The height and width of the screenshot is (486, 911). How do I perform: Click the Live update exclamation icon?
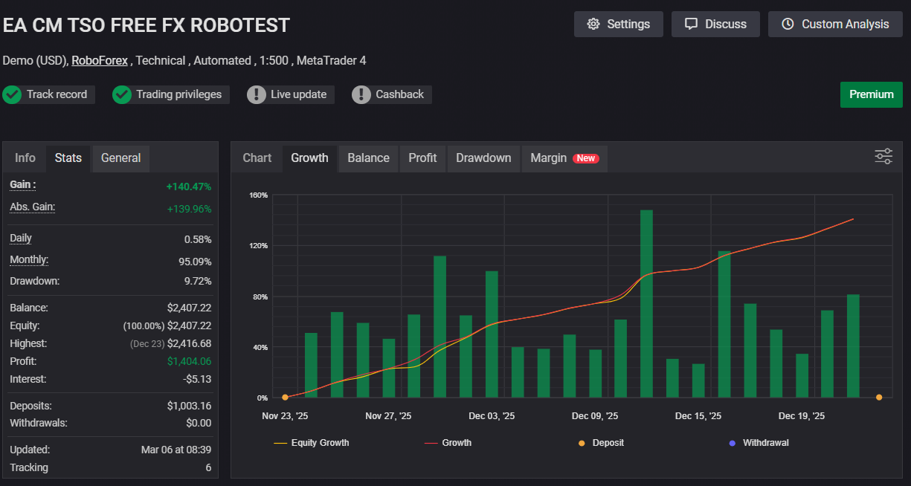(x=257, y=94)
